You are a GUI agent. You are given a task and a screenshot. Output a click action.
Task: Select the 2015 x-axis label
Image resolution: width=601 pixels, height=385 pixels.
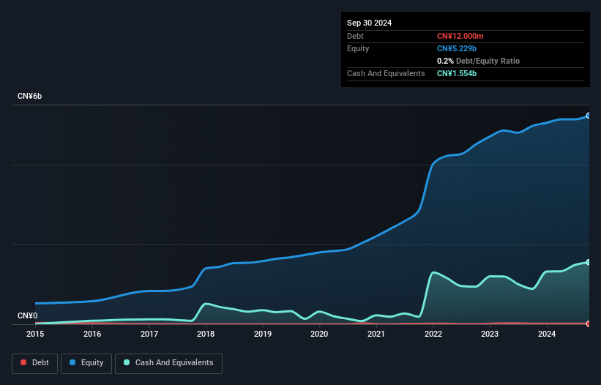(x=35, y=334)
